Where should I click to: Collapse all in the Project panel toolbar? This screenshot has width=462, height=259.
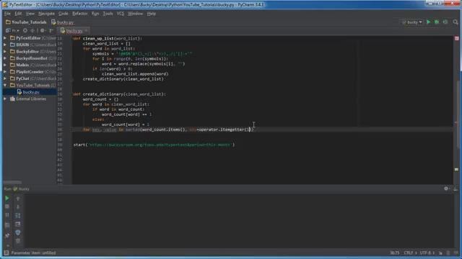[32, 30]
